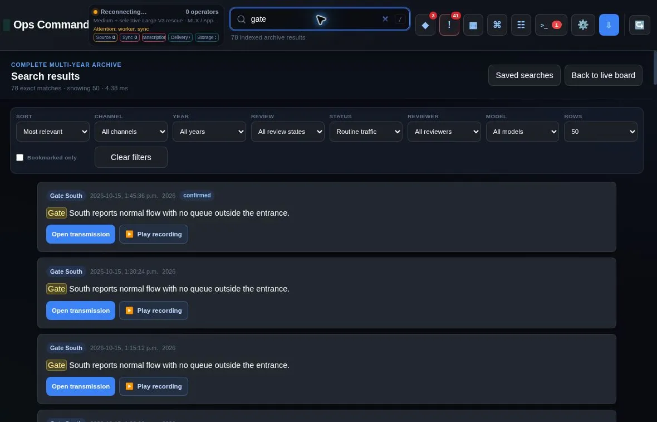Play recording for the 1:30:24 p.m. result
Screen dimensions: 657x422
tap(153, 311)
